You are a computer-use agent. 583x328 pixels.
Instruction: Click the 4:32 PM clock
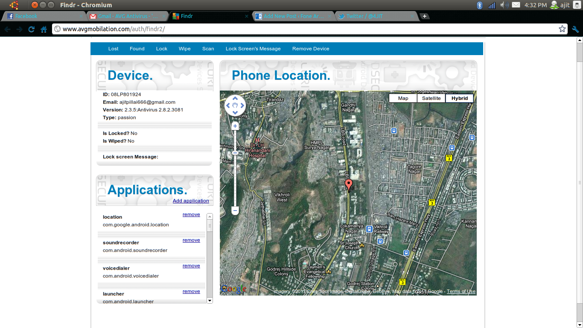tap(536, 5)
